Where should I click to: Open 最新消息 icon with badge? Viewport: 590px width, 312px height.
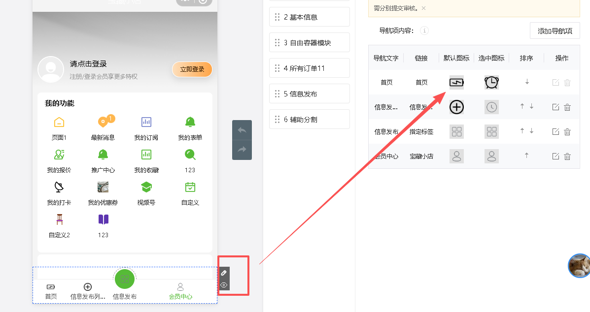pos(104,121)
